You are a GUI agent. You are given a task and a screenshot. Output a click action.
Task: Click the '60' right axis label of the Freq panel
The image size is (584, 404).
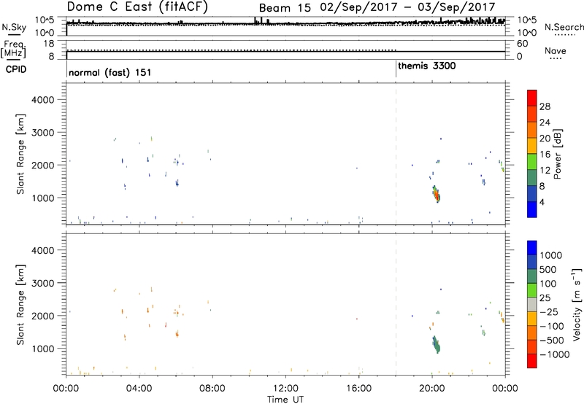pos(522,44)
